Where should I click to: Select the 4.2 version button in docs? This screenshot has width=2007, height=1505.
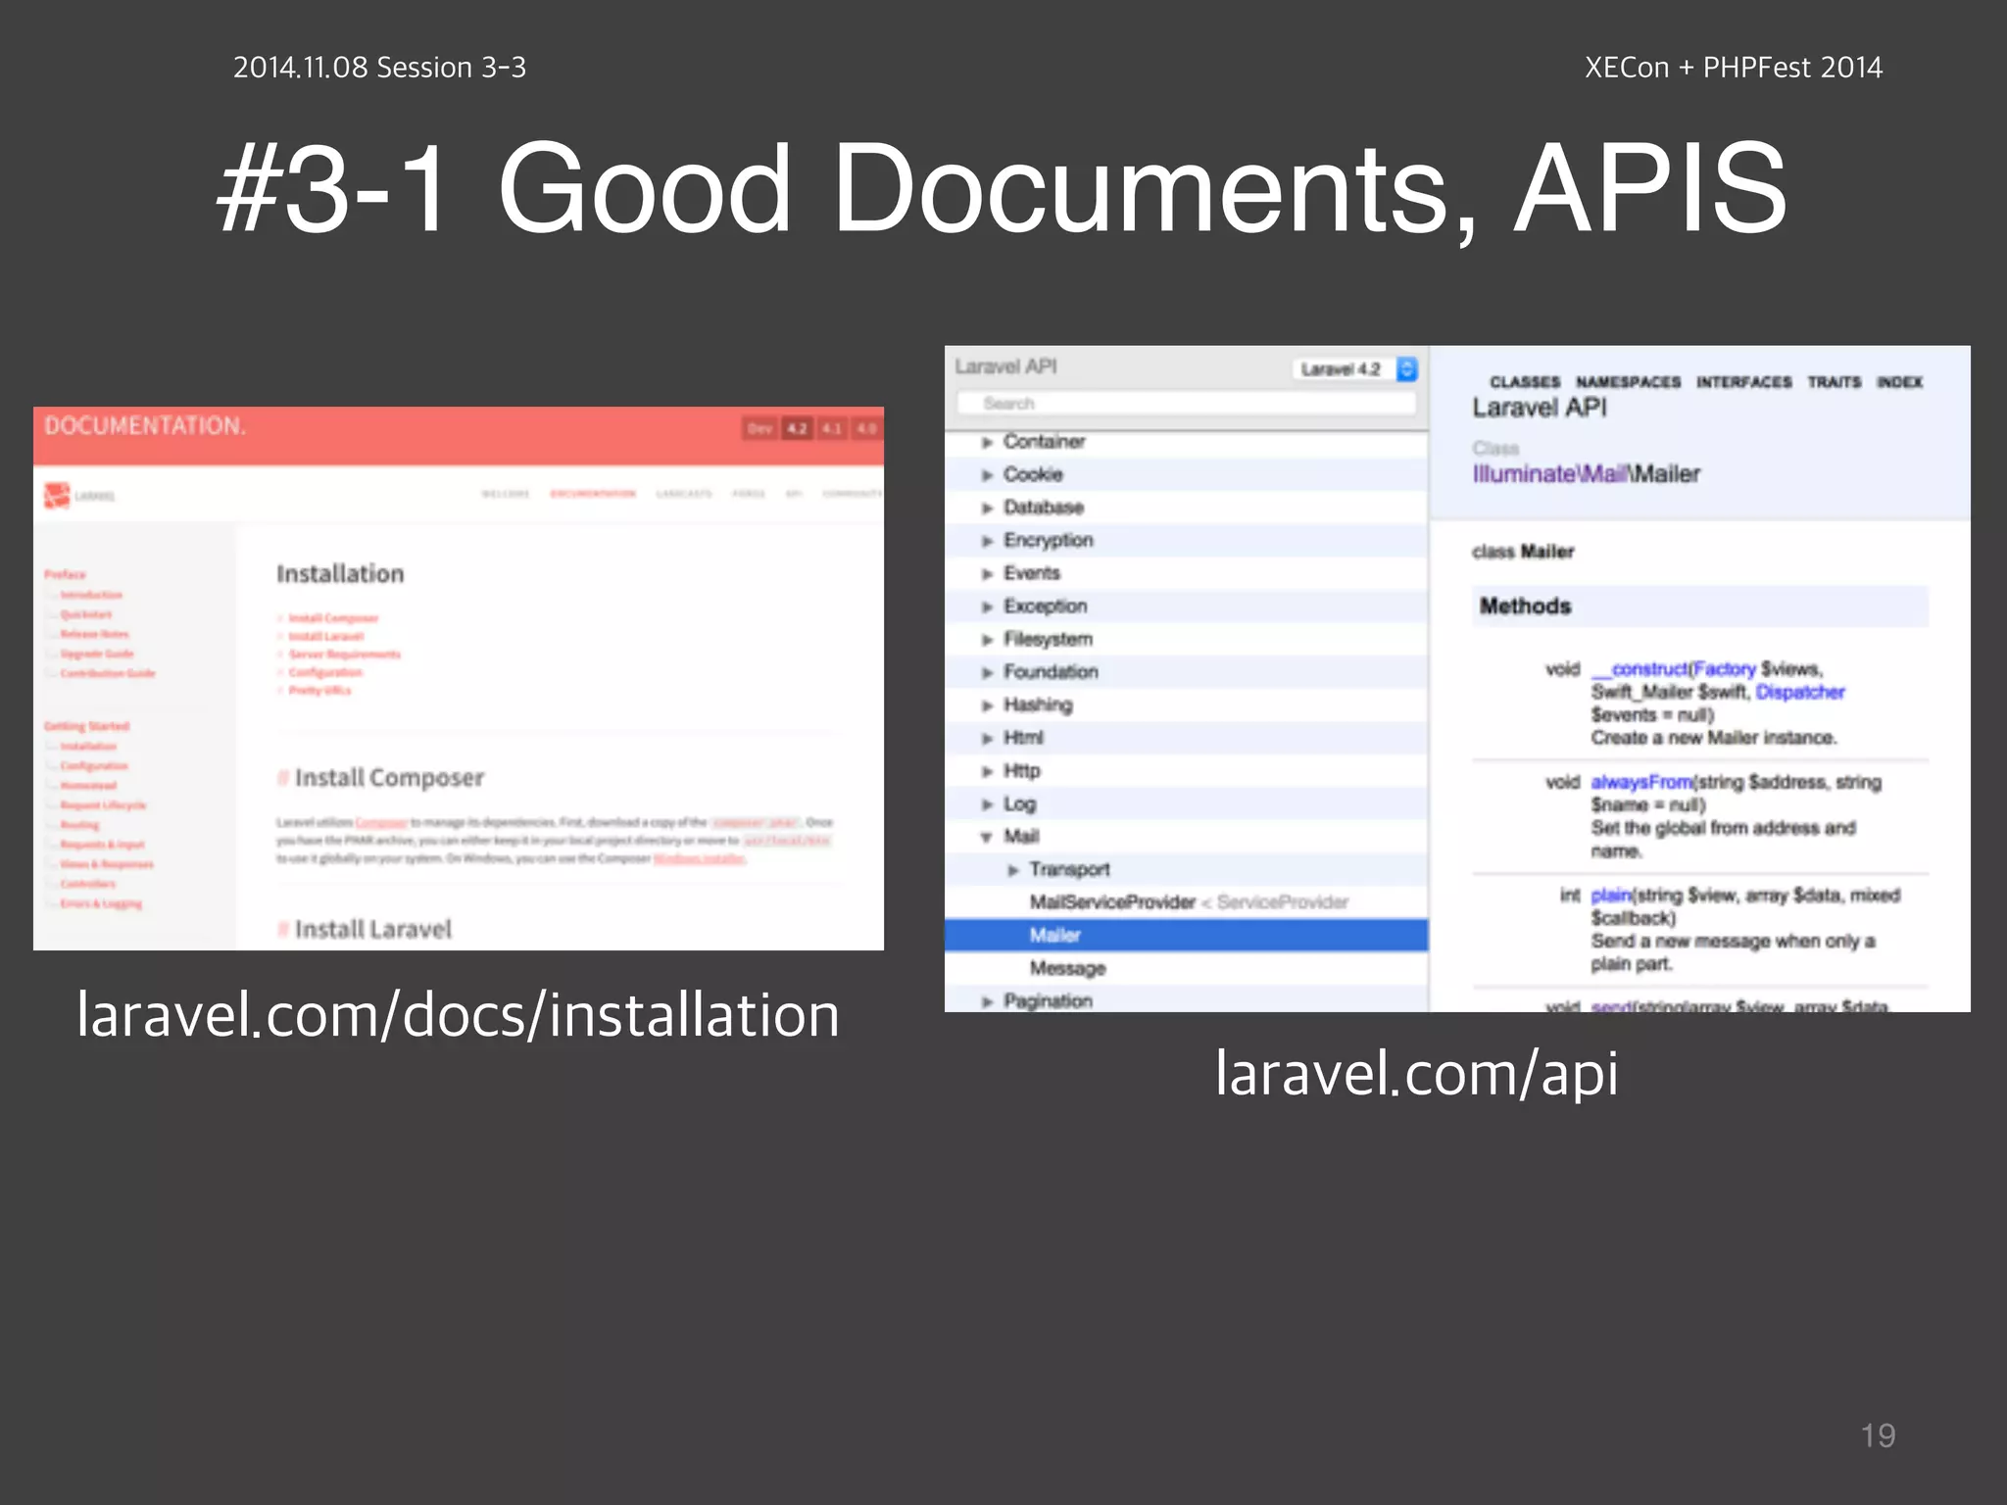tap(797, 428)
